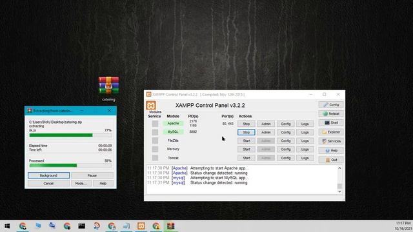Toggle the Tomcat service checkbox
413x232 pixels.
pos(155,158)
